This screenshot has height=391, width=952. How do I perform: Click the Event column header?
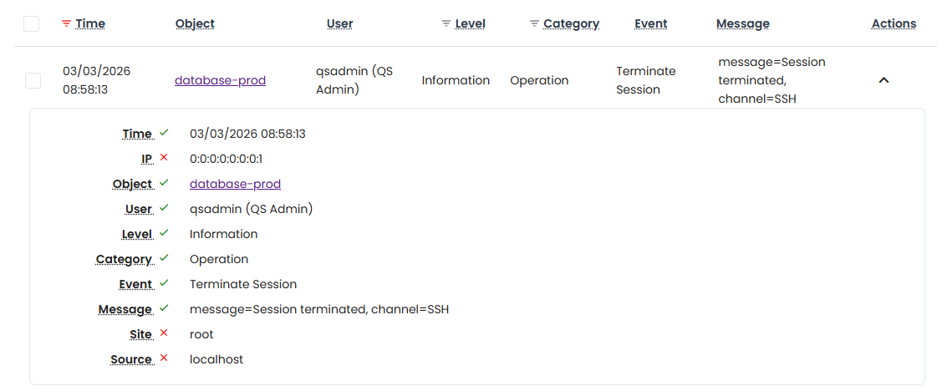pyautogui.click(x=650, y=24)
